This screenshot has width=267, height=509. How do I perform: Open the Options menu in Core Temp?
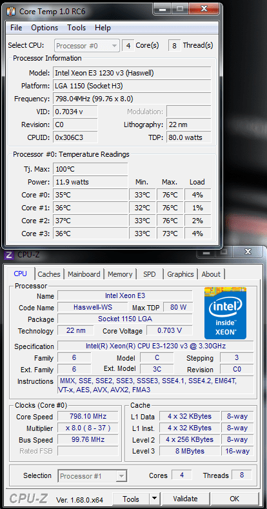point(44,28)
